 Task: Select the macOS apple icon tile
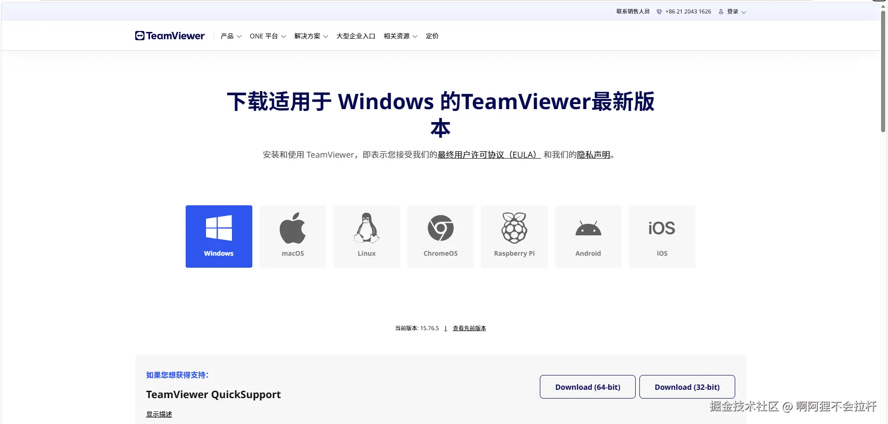coord(293,236)
